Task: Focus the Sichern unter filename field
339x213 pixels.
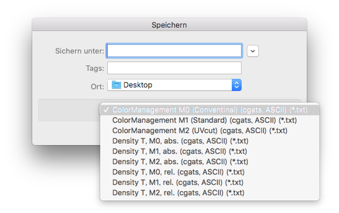Action: coord(174,51)
